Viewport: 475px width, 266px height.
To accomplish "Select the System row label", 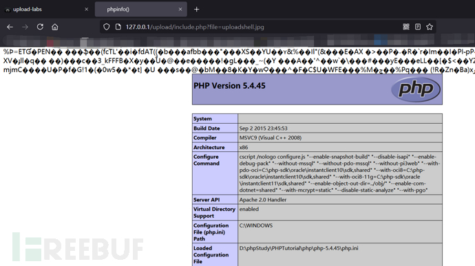I will 215,119.
